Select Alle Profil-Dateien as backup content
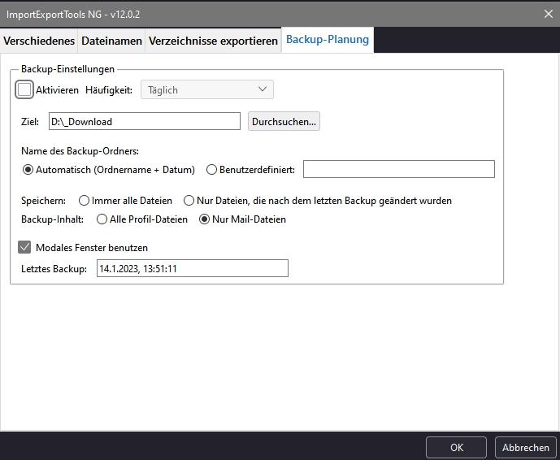560x460 pixels. [102, 219]
